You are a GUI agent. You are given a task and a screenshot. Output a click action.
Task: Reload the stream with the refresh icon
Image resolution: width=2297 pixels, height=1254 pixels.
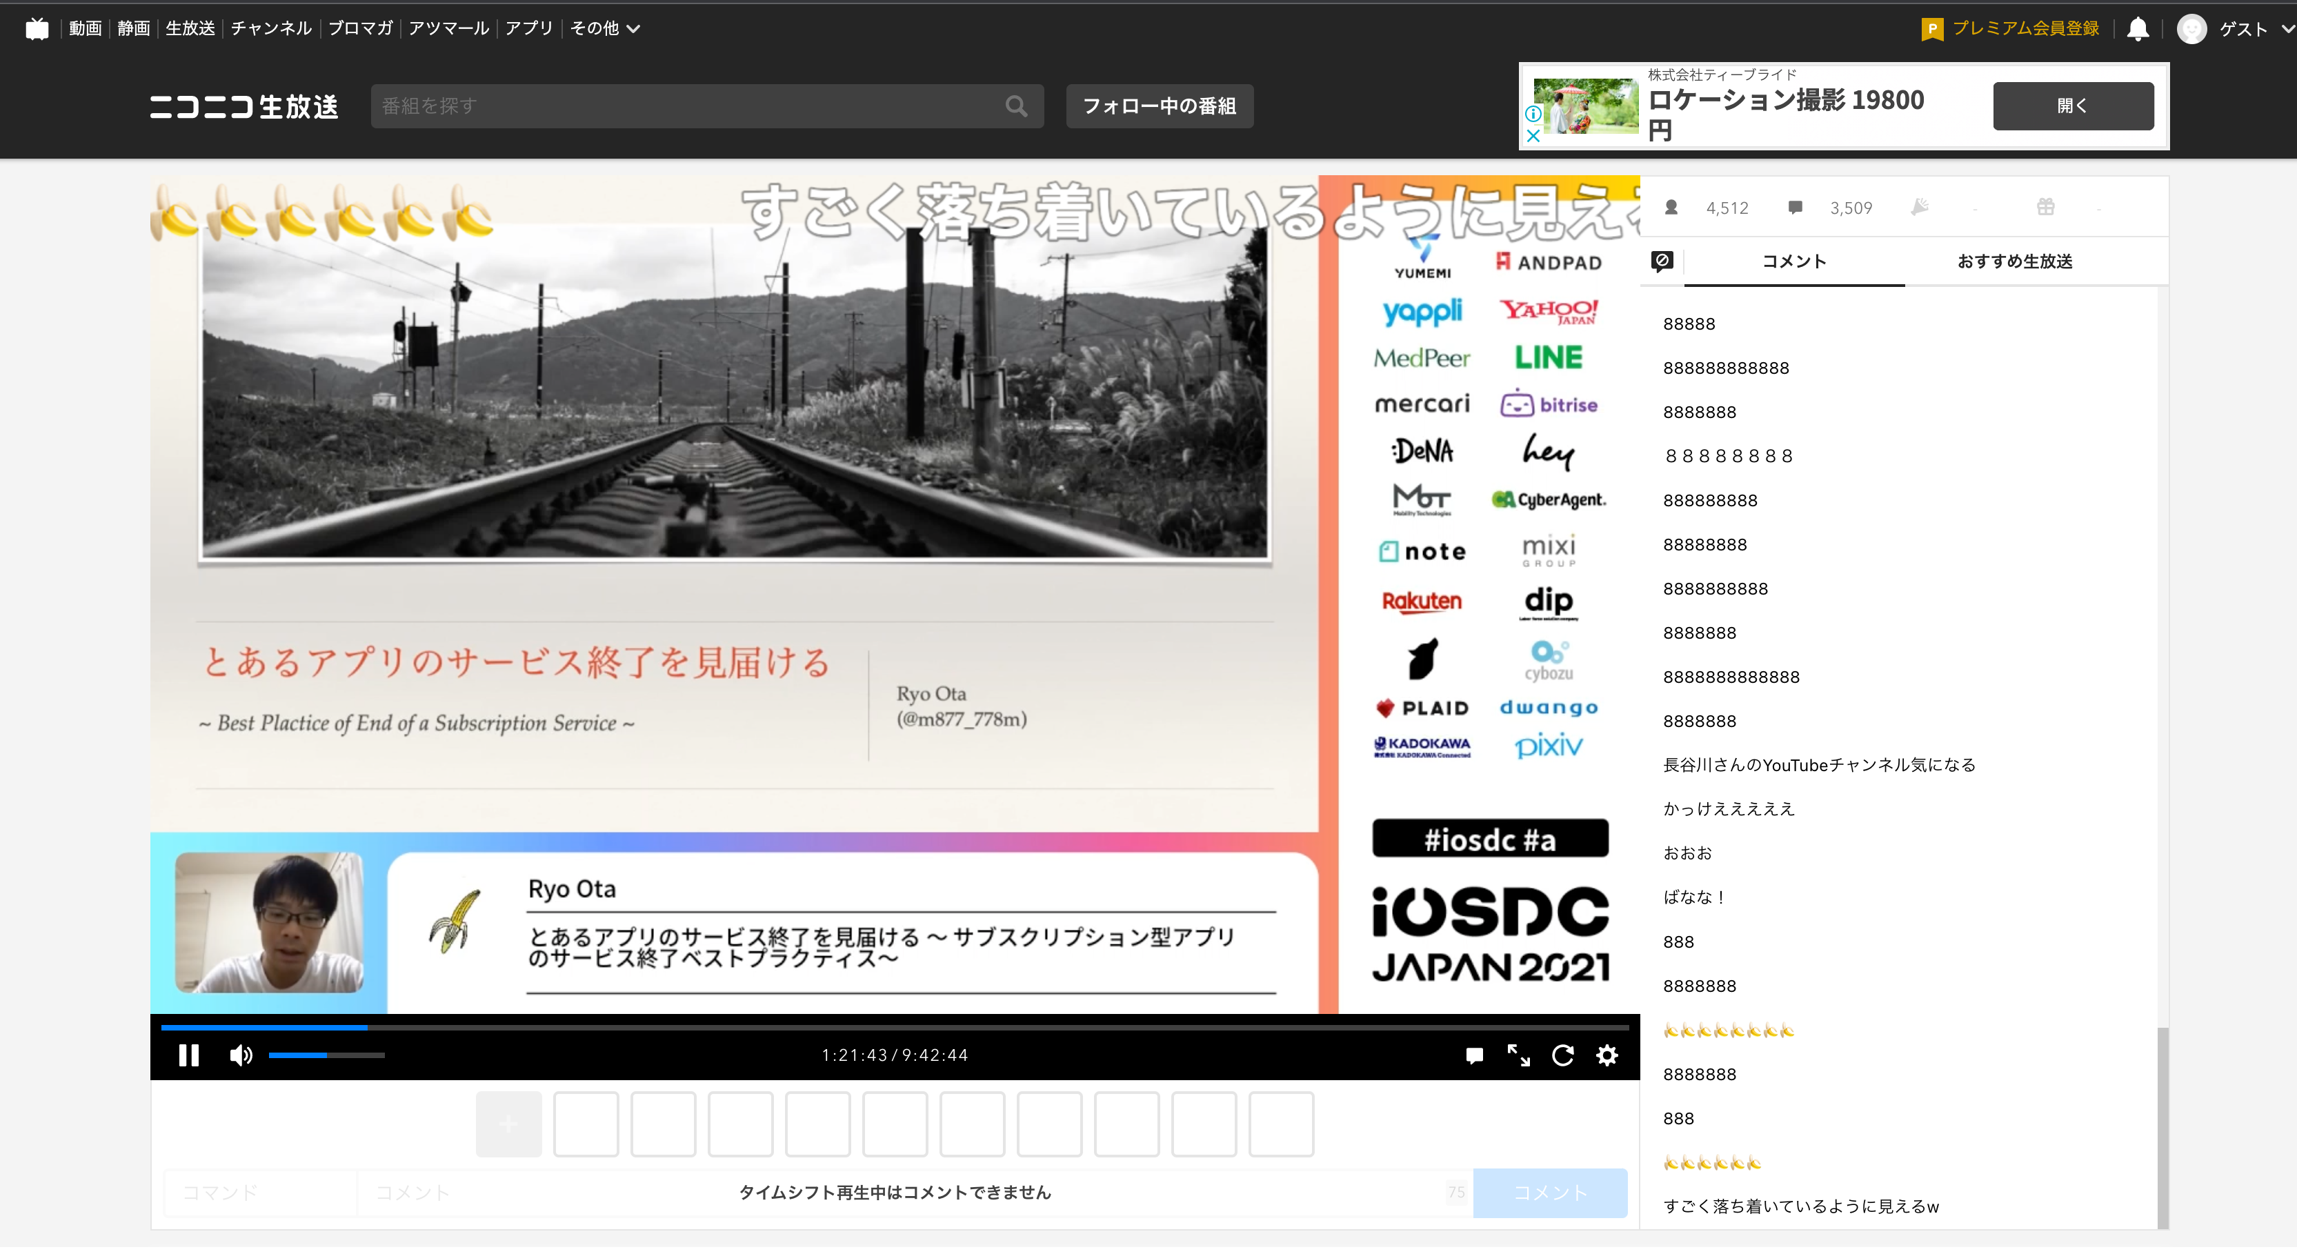pos(1563,1055)
